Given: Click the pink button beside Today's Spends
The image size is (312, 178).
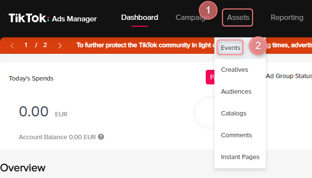Looking at the screenshot, I should 210,77.
